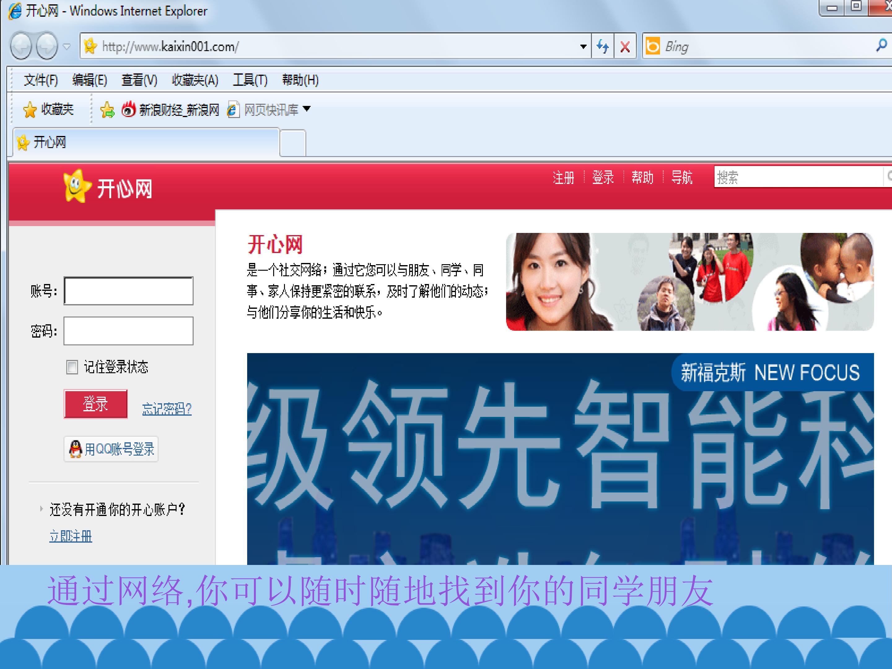Open the 收藏夹(A) menu
892x669 pixels.
tap(195, 80)
